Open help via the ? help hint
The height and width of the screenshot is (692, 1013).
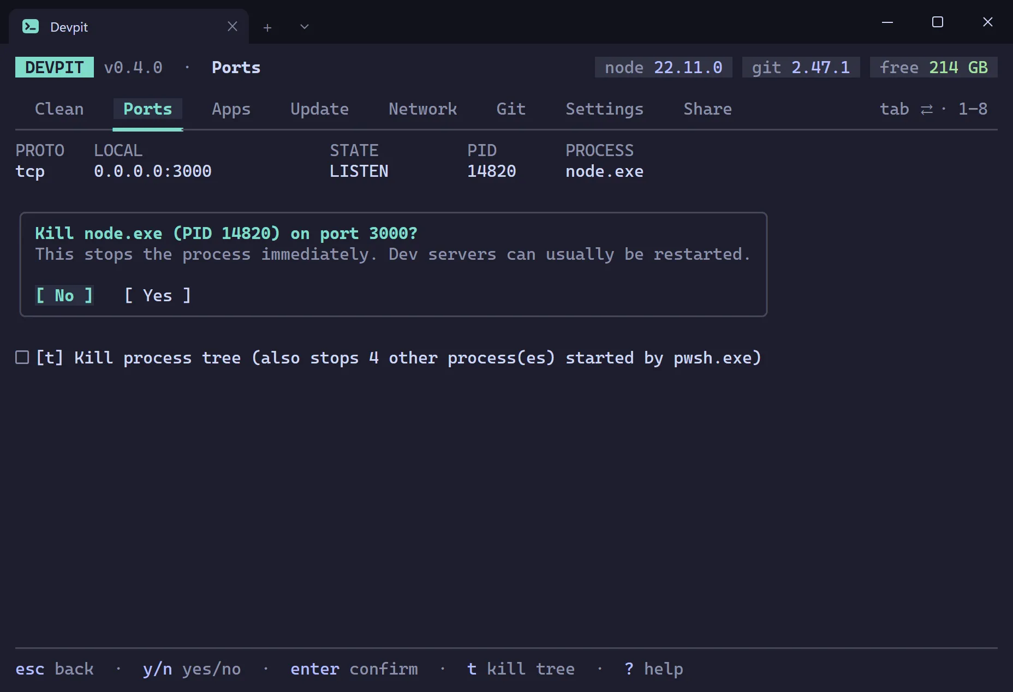(654, 669)
